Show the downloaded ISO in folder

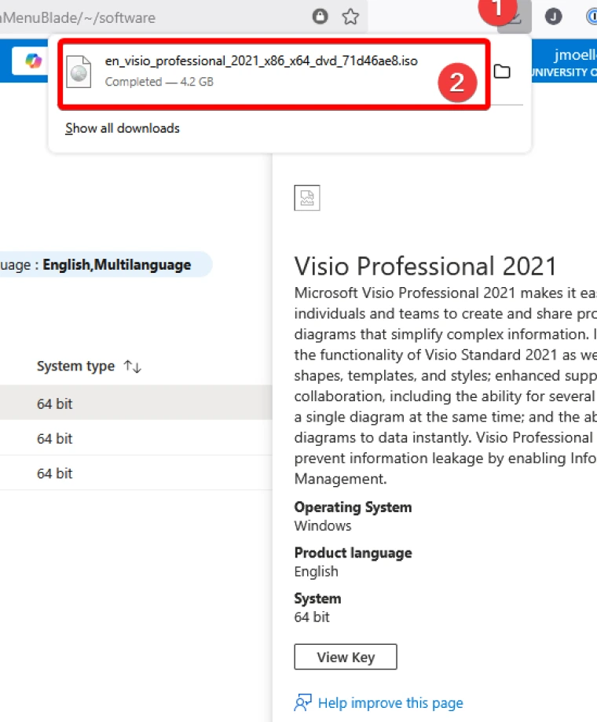coord(501,72)
